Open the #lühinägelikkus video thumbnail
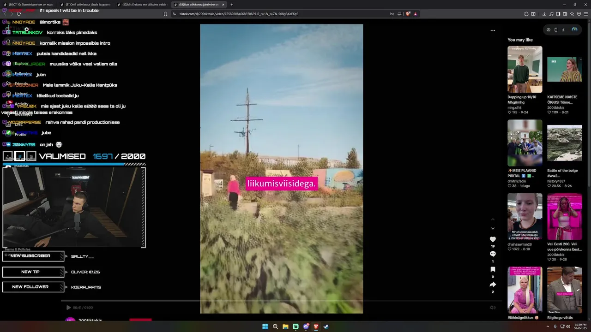The height and width of the screenshot is (332, 591). point(525,290)
